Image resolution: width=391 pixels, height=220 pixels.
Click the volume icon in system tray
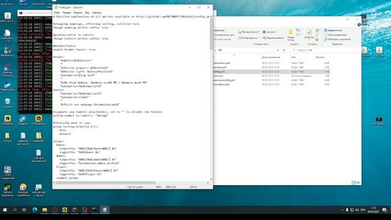tap(357, 210)
